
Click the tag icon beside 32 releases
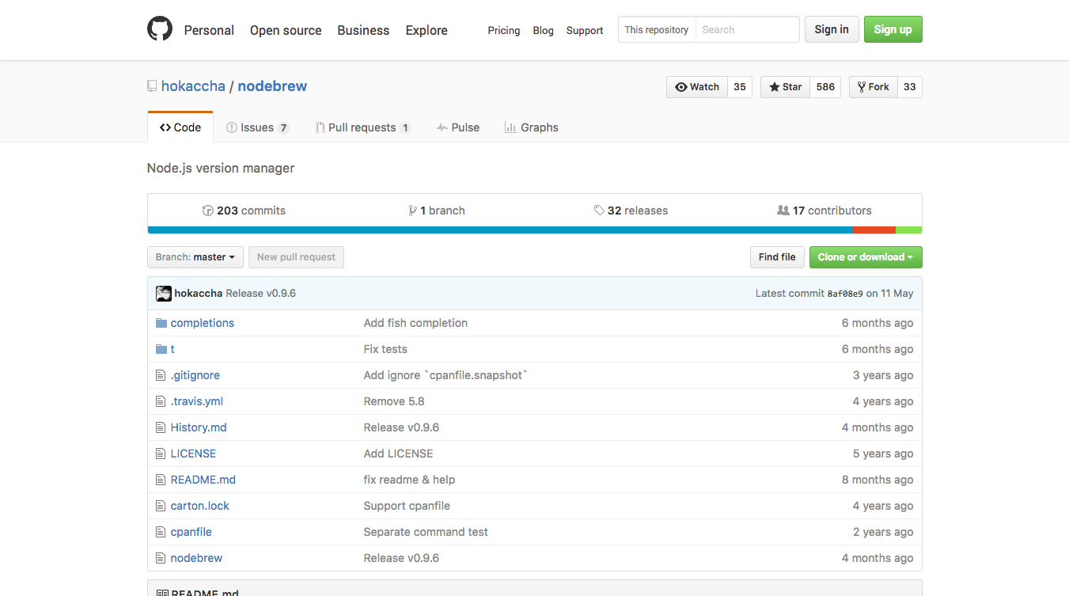(599, 211)
